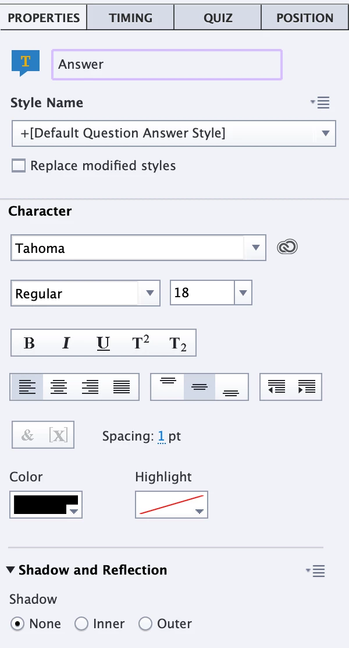Click the Answer name input field
This screenshot has width=349, height=648.
167,64
